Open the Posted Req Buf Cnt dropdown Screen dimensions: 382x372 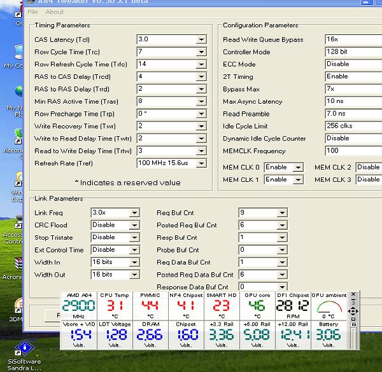click(282, 225)
